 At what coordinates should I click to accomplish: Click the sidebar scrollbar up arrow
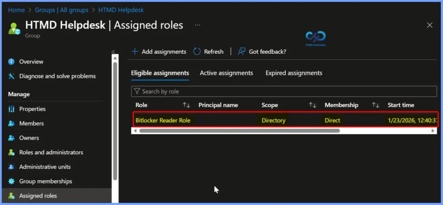[115, 58]
